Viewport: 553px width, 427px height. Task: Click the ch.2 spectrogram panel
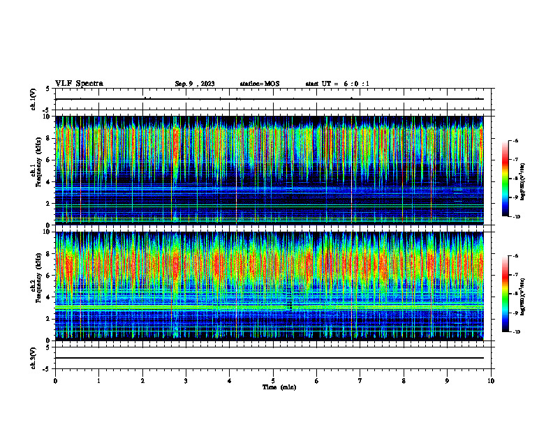tap(269, 286)
